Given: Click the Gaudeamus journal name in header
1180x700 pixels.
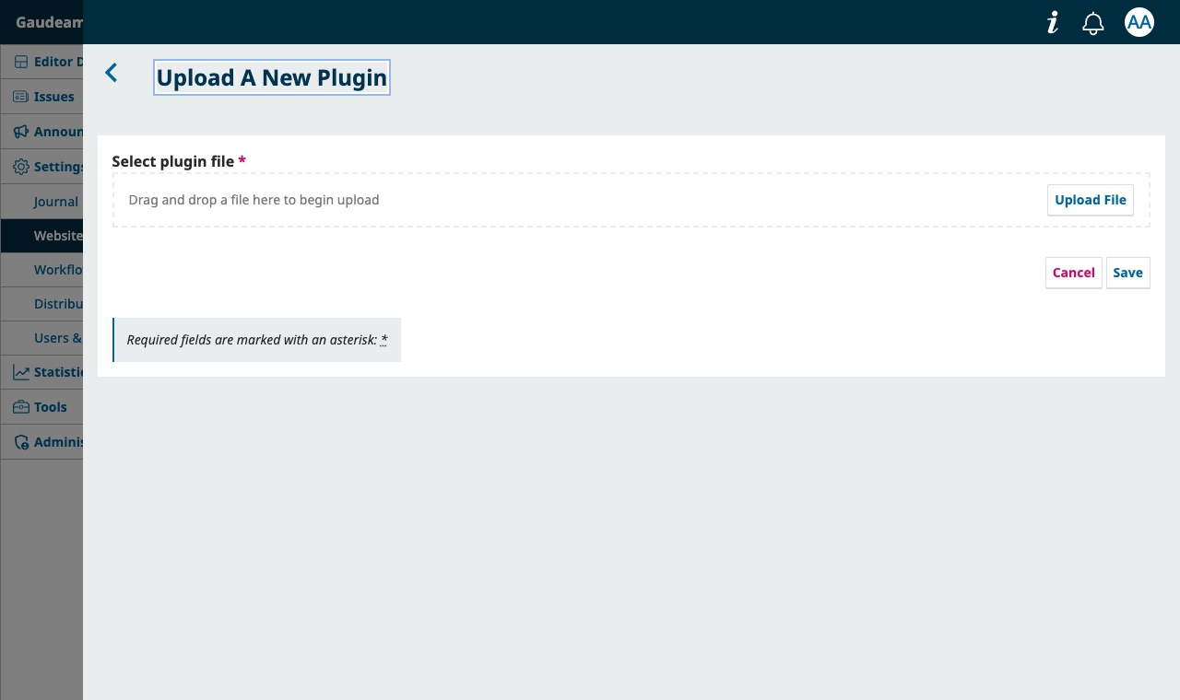Looking at the screenshot, I should point(49,22).
